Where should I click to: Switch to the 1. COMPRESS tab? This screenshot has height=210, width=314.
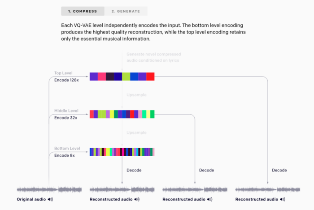click(83, 11)
